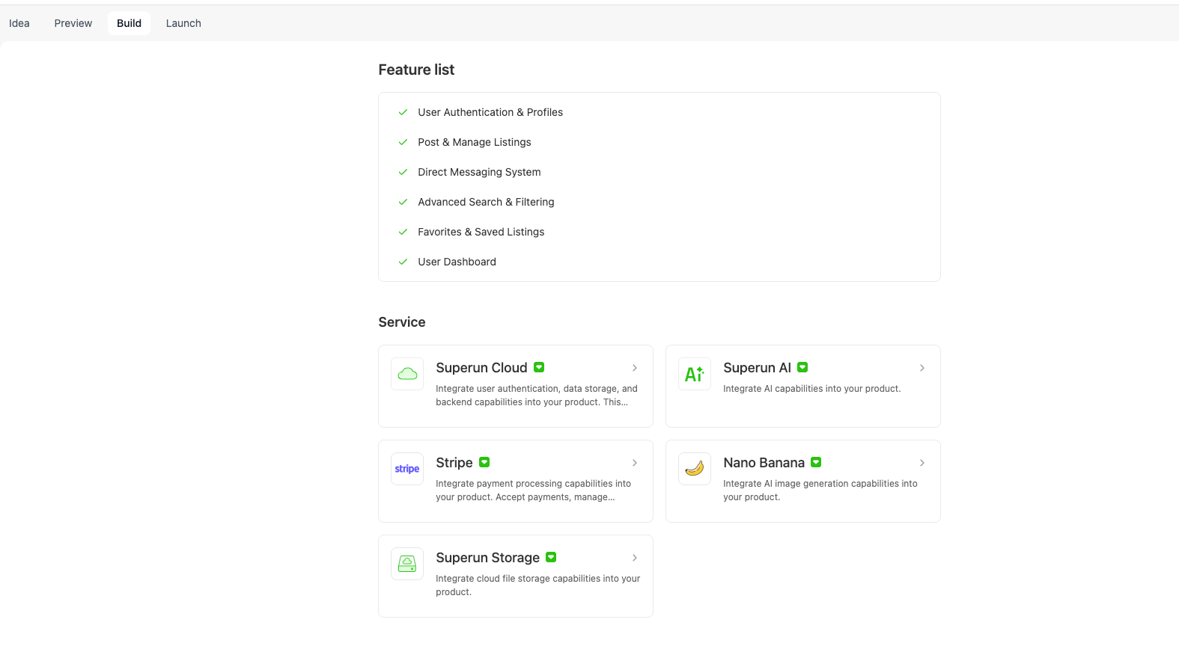
Task: Open the Stripe service title link
Action: (x=454, y=463)
